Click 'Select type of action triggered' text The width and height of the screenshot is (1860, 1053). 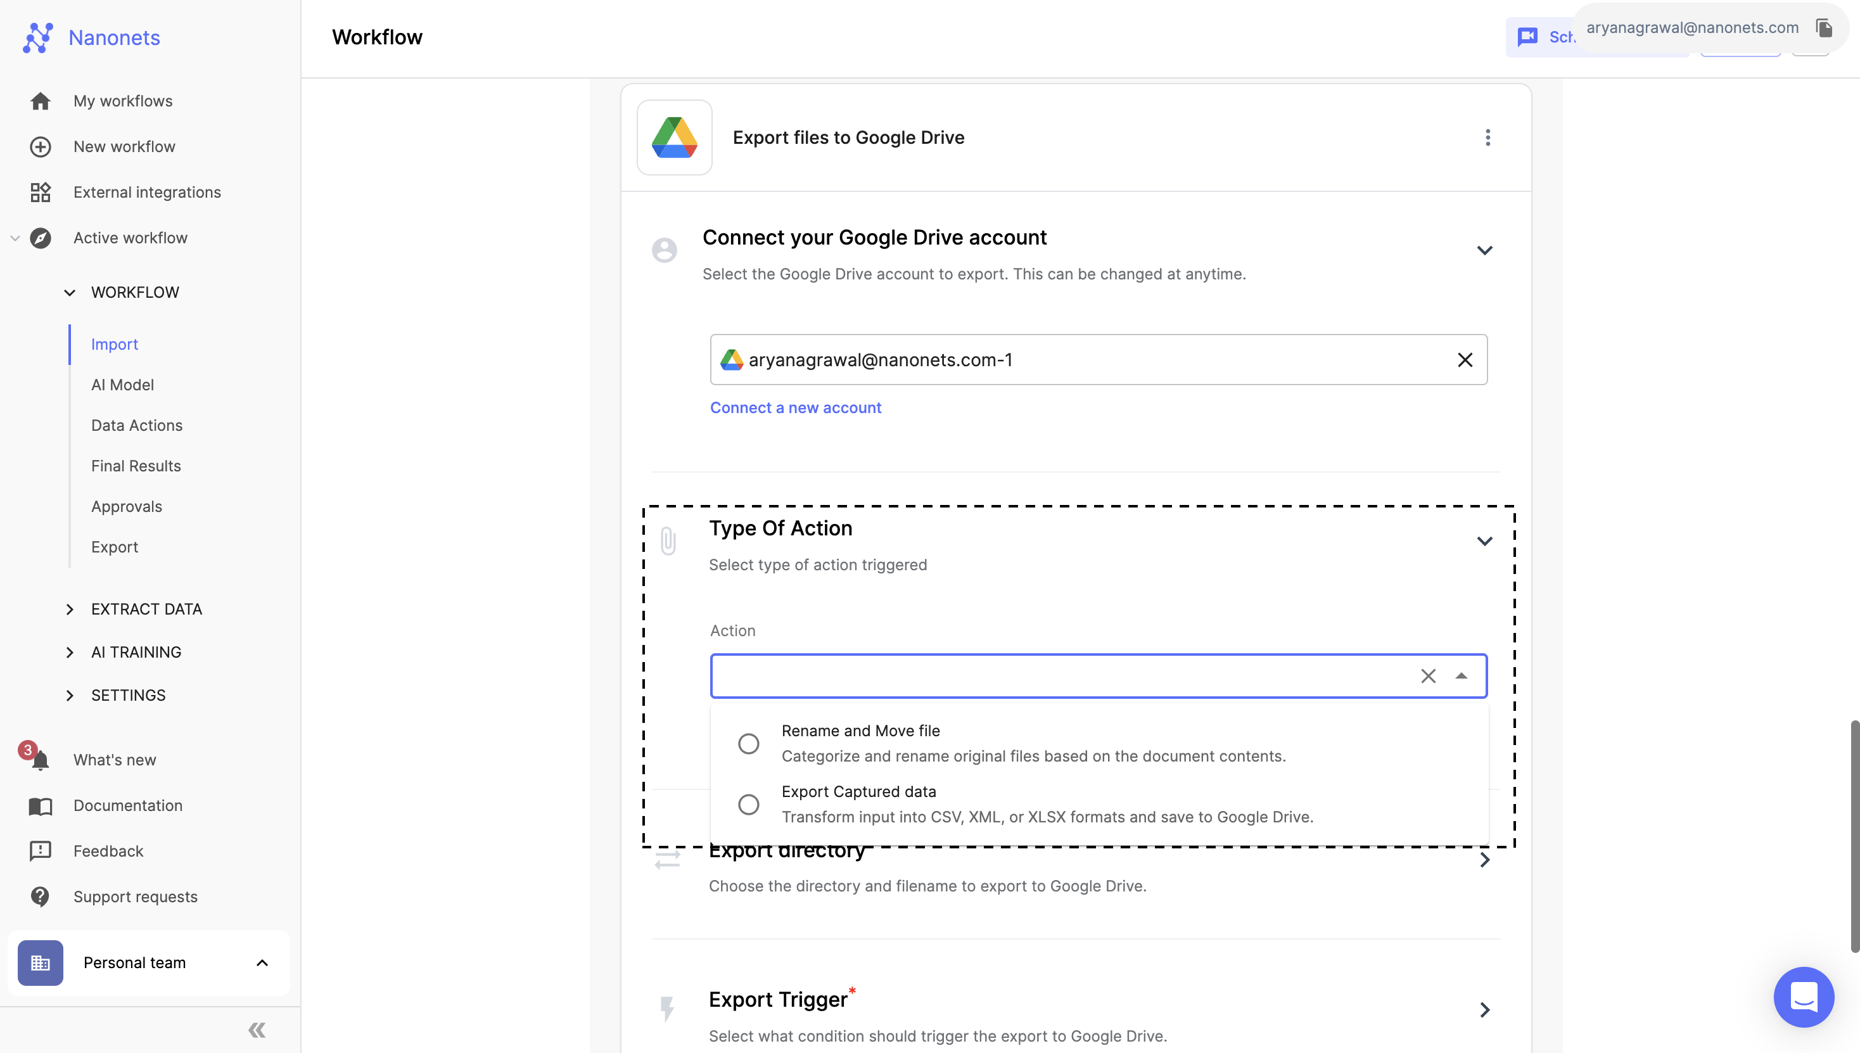pos(818,565)
